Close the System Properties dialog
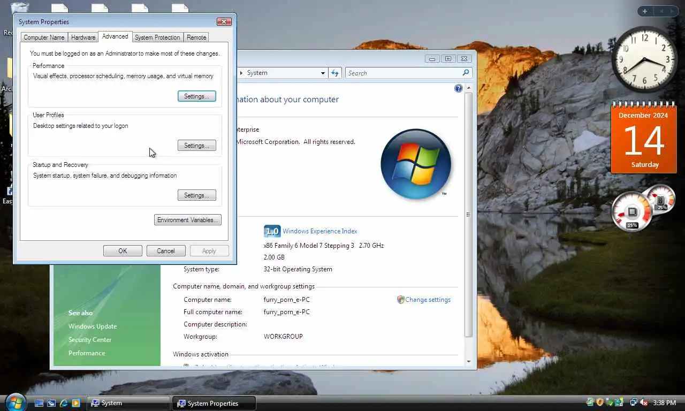This screenshot has width=685, height=411. tap(224, 22)
